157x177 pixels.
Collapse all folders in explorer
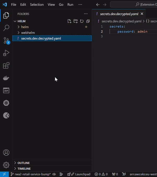coord(88,21)
